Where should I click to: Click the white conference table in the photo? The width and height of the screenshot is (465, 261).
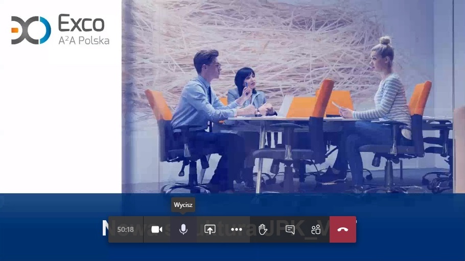(286, 119)
